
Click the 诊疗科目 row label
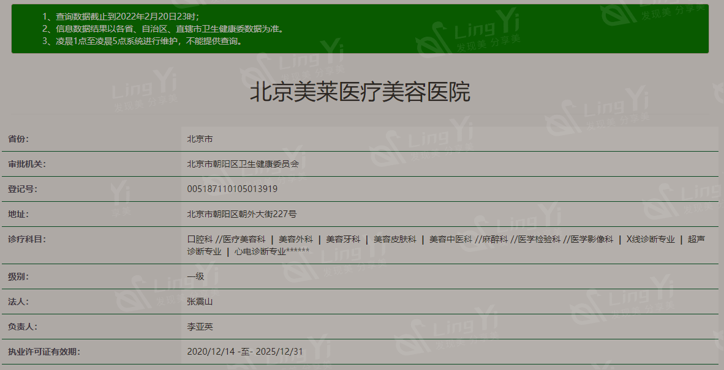point(27,239)
